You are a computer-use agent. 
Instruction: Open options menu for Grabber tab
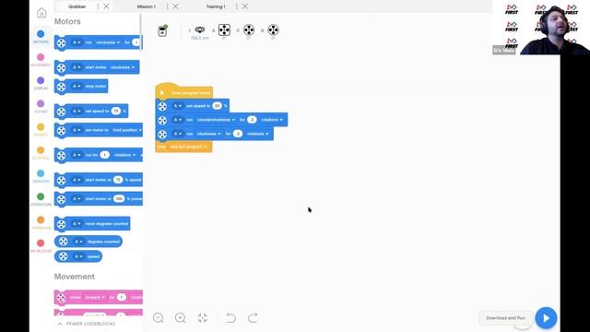(99, 6)
